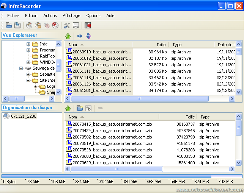Sort disc layout by Type column
Screen dimensions: 244x193
click(x=216, y=117)
